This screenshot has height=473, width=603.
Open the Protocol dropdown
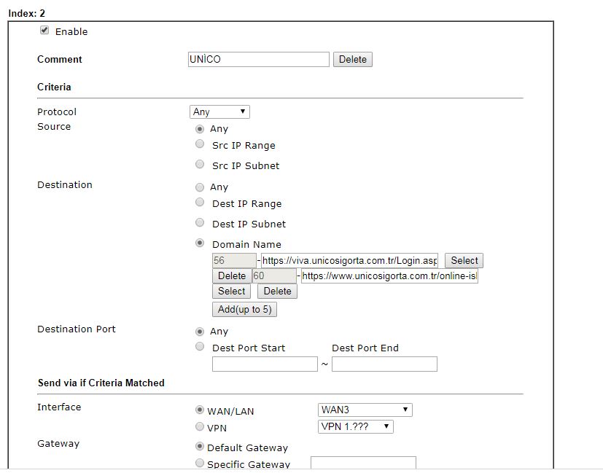click(219, 112)
